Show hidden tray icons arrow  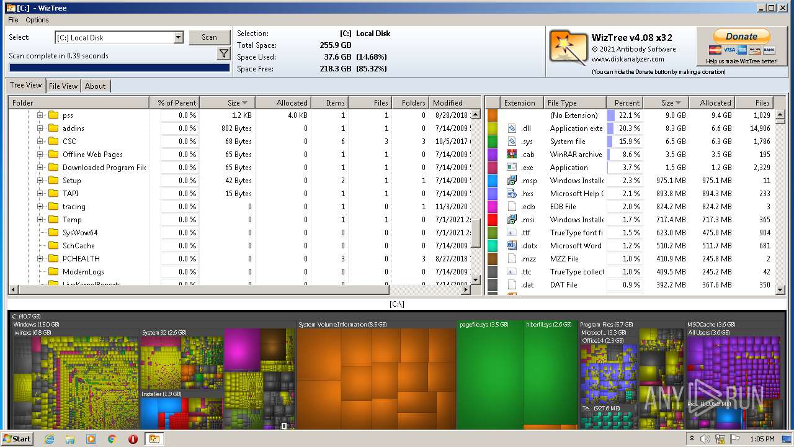(x=692, y=439)
